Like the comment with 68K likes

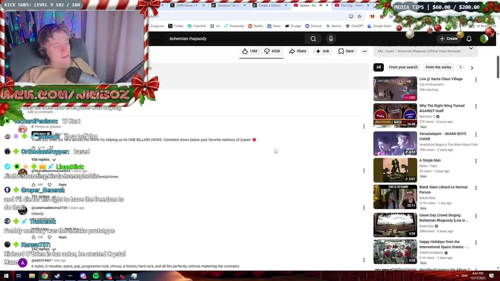pyautogui.click(x=34, y=185)
